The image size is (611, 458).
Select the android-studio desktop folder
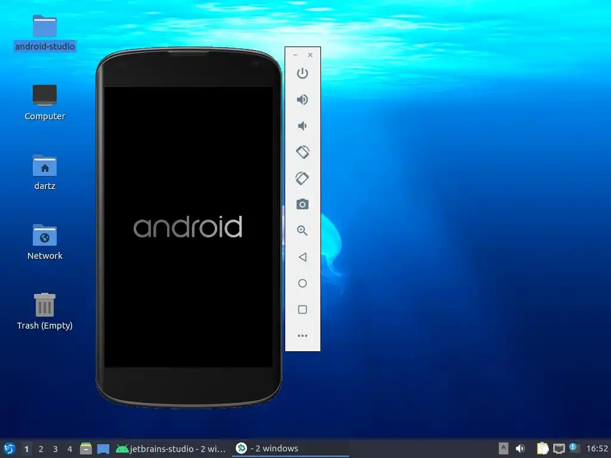pyautogui.click(x=44, y=33)
